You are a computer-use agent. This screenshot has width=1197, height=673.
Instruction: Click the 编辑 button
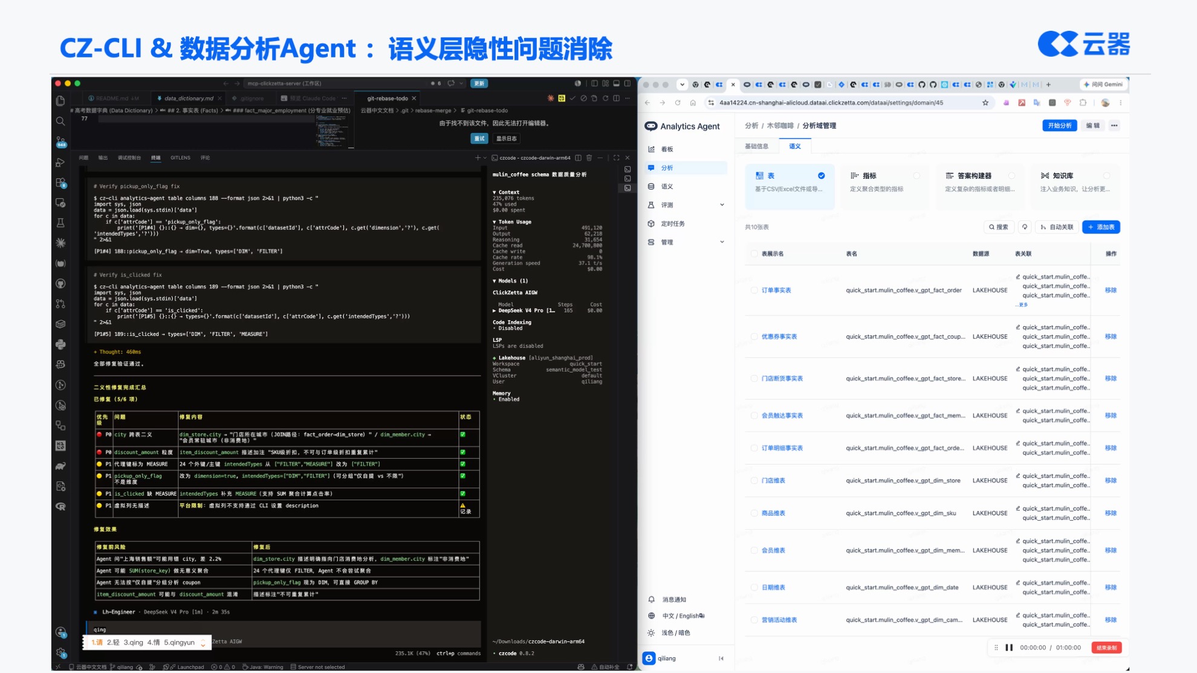[x=1093, y=126]
